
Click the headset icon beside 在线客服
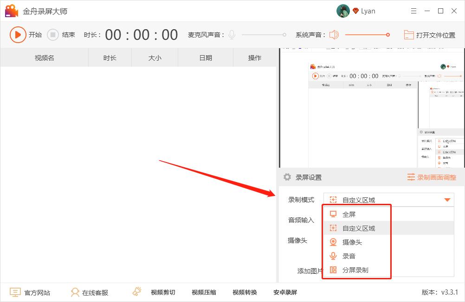pos(74,292)
